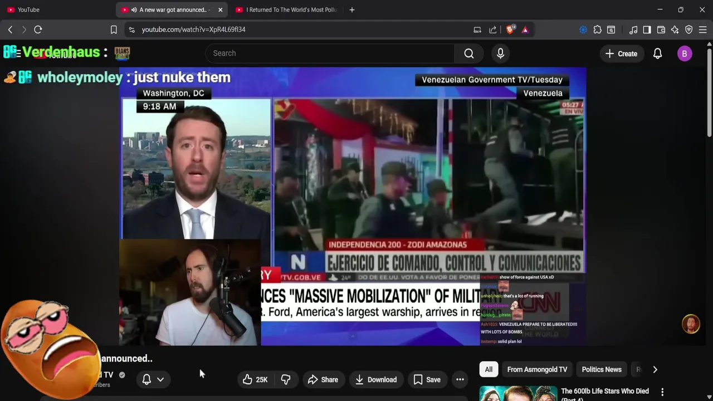The height and width of the screenshot is (401, 713).
Task: Show more filter chips with right arrow
Action: click(x=655, y=369)
